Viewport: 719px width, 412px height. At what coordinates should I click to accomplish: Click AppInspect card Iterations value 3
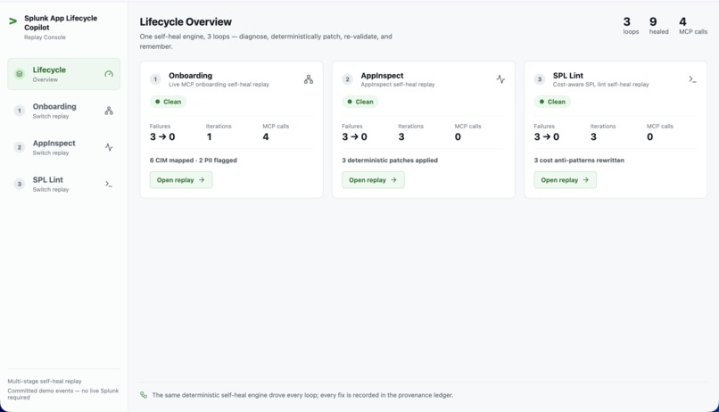401,136
